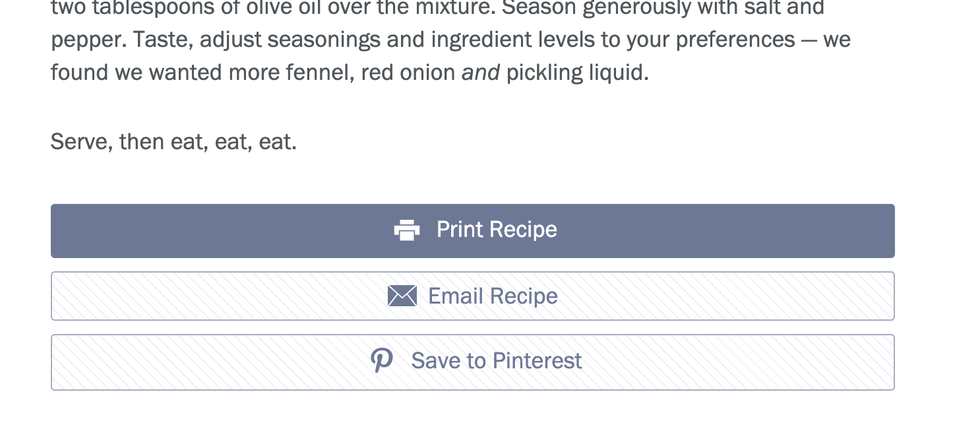This screenshot has height=429, width=955.
Task: Hit the Save to Pinterest label
Action: [497, 360]
